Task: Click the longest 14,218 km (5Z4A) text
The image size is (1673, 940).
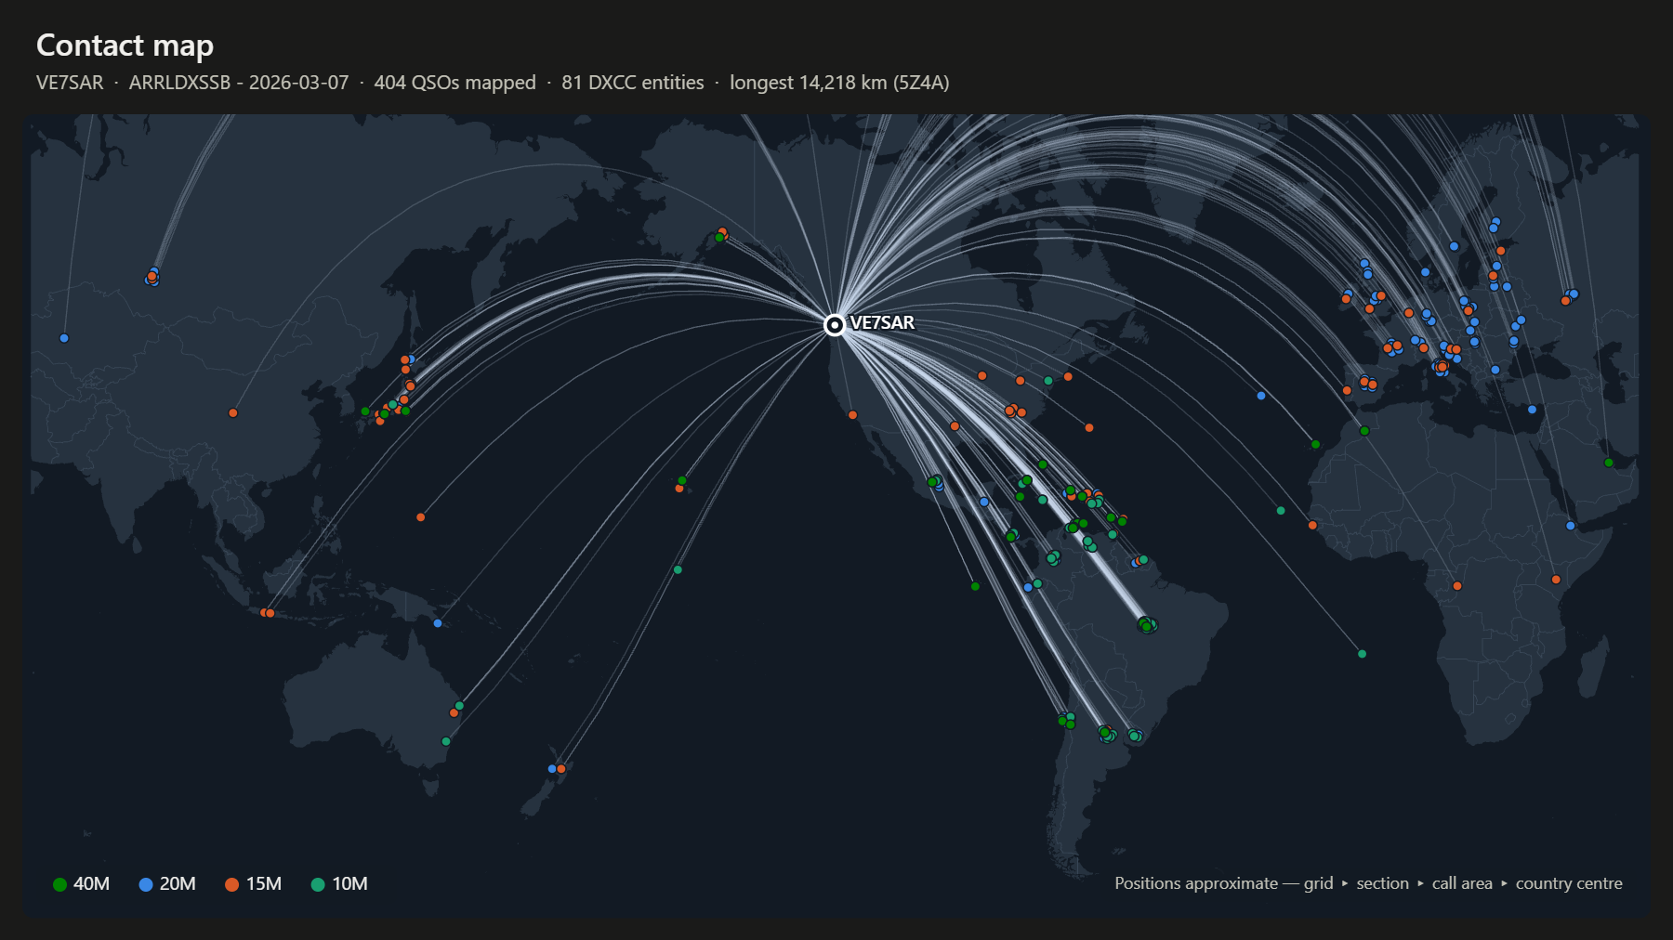Action: [839, 83]
